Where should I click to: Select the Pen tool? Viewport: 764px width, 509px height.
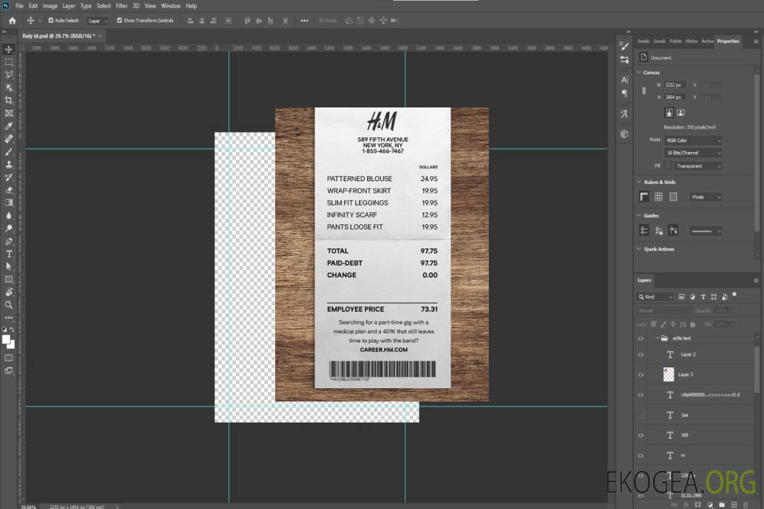point(8,241)
